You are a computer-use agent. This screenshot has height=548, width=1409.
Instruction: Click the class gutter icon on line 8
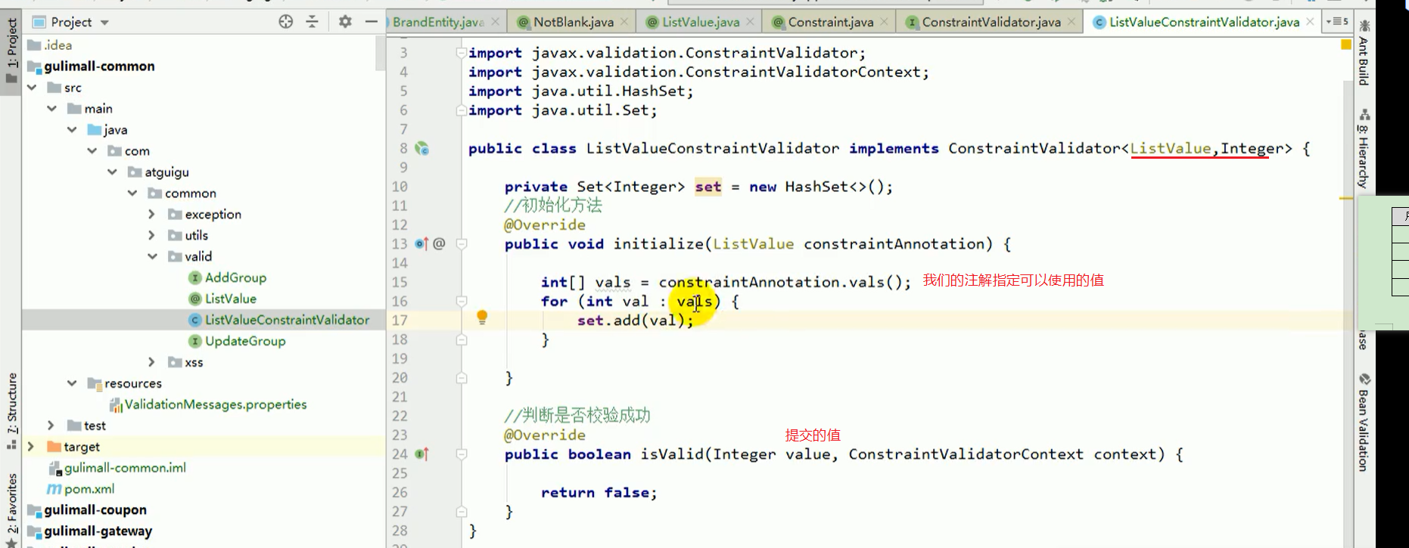coord(422,148)
